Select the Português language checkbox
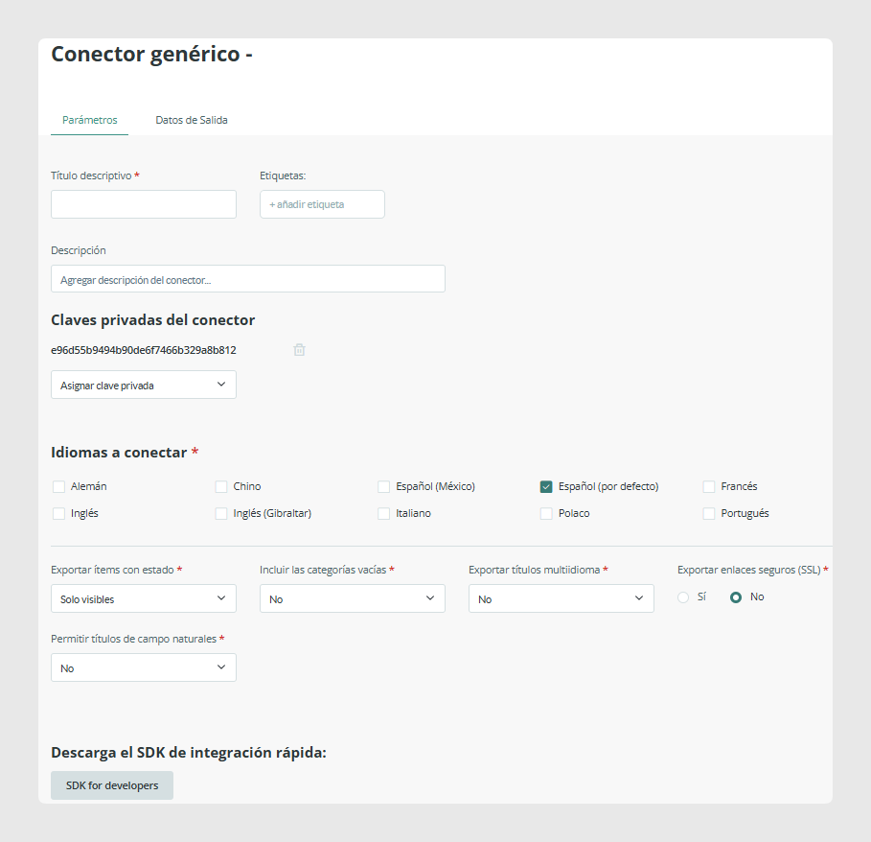This screenshot has width=871, height=842. tap(709, 513)
